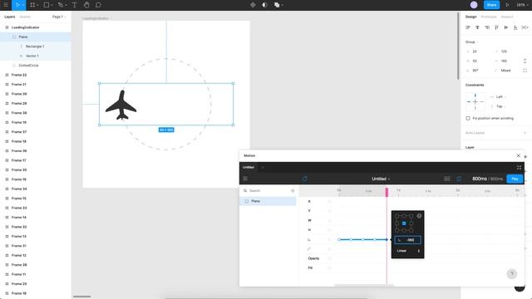The image size is (532, 299).
Task: Click the Present play icon in the top bar
Action: (x=508, y=5)
